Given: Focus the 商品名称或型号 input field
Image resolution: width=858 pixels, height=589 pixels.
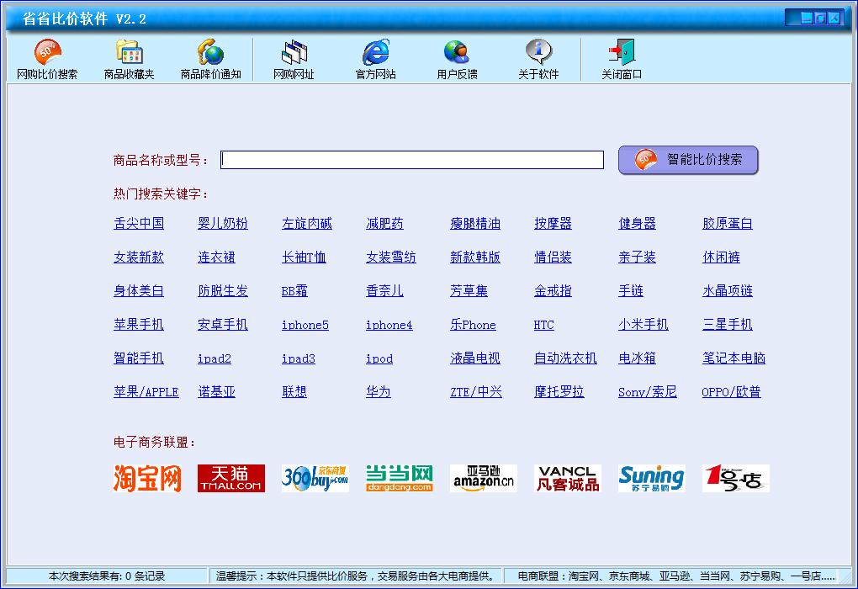Looking at the screenshot, I should (412, 160).
